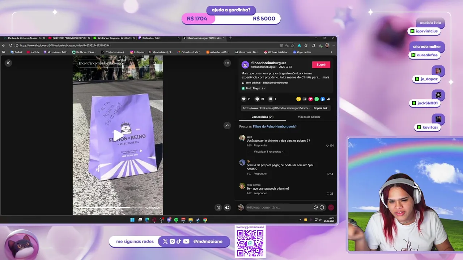Show hidden system tray icons chevron
This screenshot has height=260, width=463.
(x=300, y=220)
